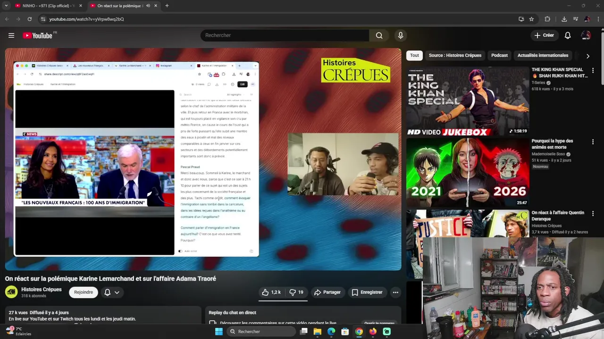Click the T-Series channel name
The height and width of the screenshot is (339, 604).
point(538,83)
